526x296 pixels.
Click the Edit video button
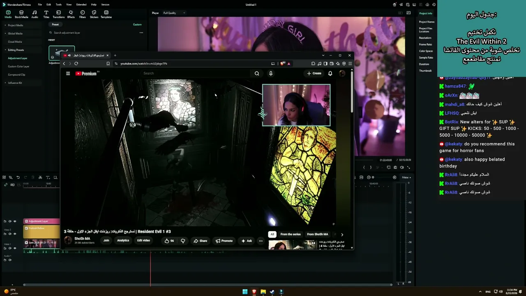pos(143,240)
